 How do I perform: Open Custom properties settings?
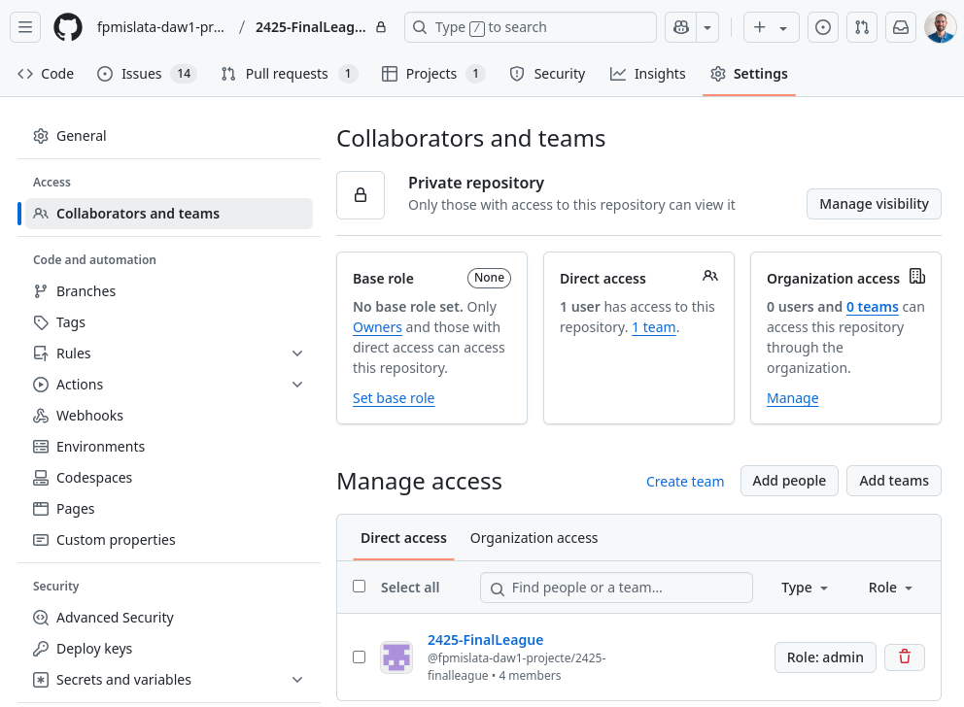(x=168, y=540)
